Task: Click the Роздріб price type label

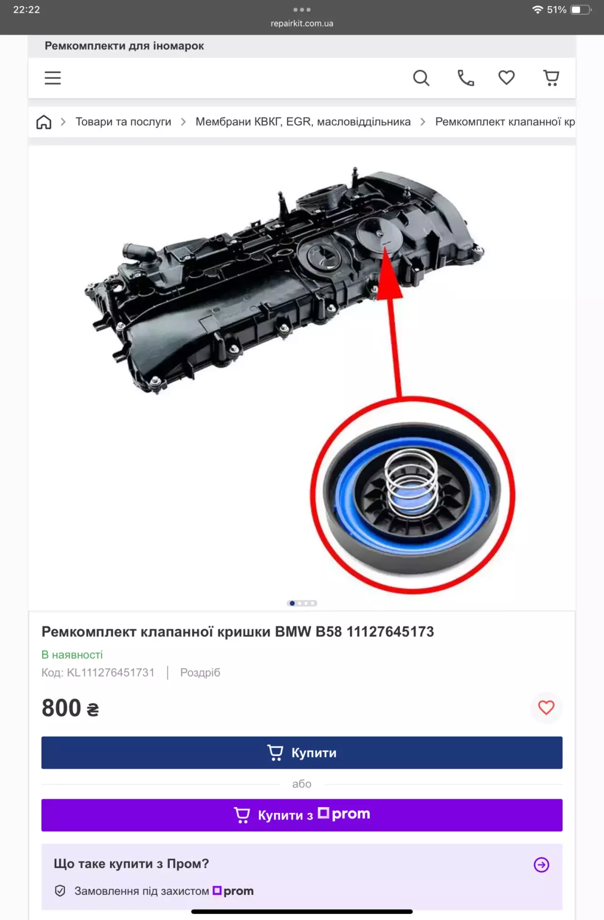Action: pos(200,673)
